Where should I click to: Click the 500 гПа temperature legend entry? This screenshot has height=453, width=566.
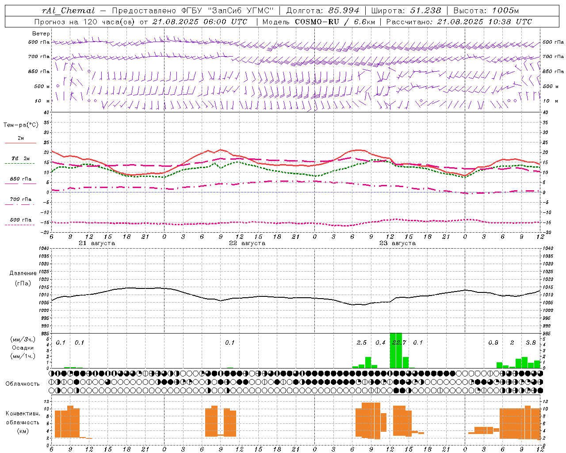coord(20,220)
